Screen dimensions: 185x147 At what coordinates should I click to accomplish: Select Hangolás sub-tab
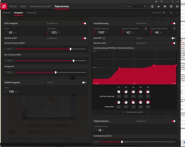tap(18, 13)
